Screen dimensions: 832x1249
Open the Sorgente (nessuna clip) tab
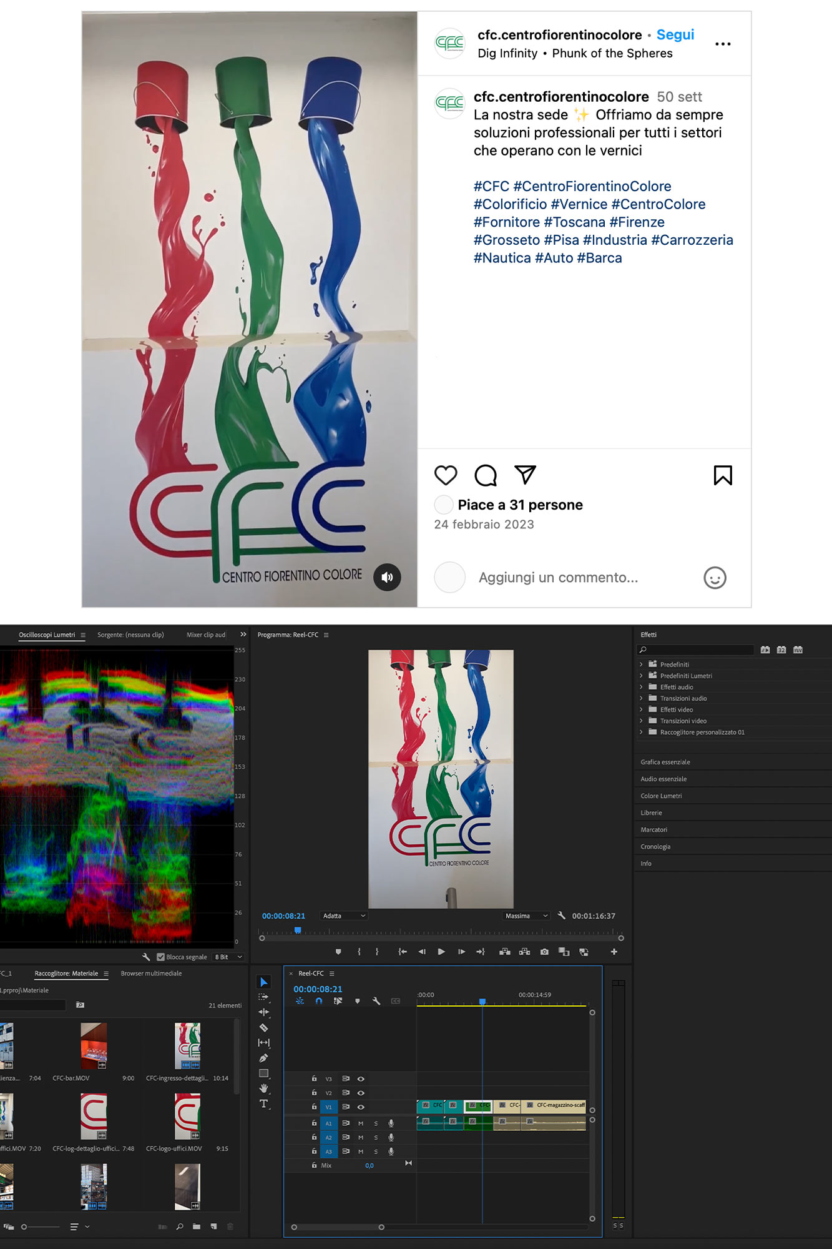[x=130, y=634]
